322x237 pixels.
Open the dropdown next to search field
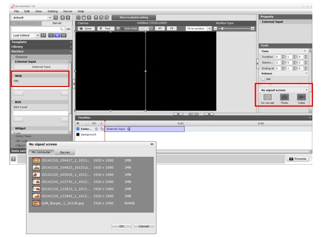coord(68,29)
